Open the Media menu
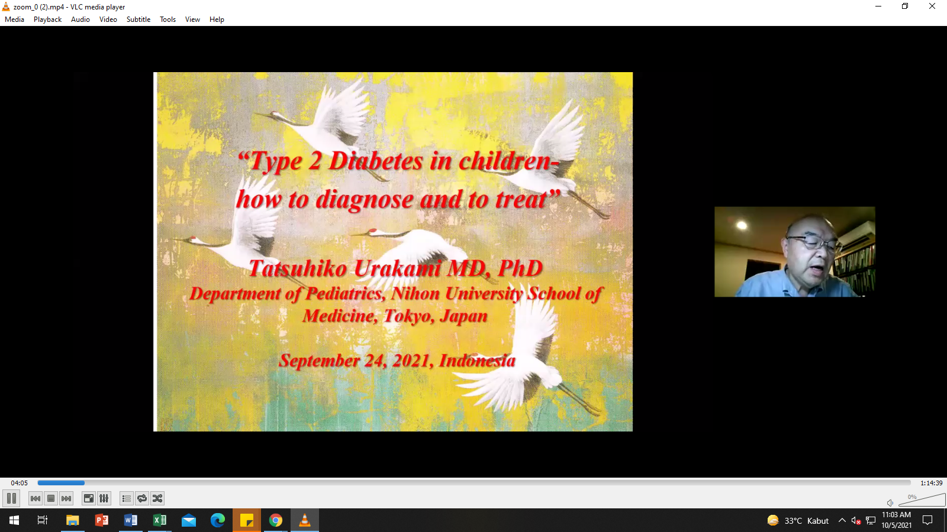 pos(14,20)
